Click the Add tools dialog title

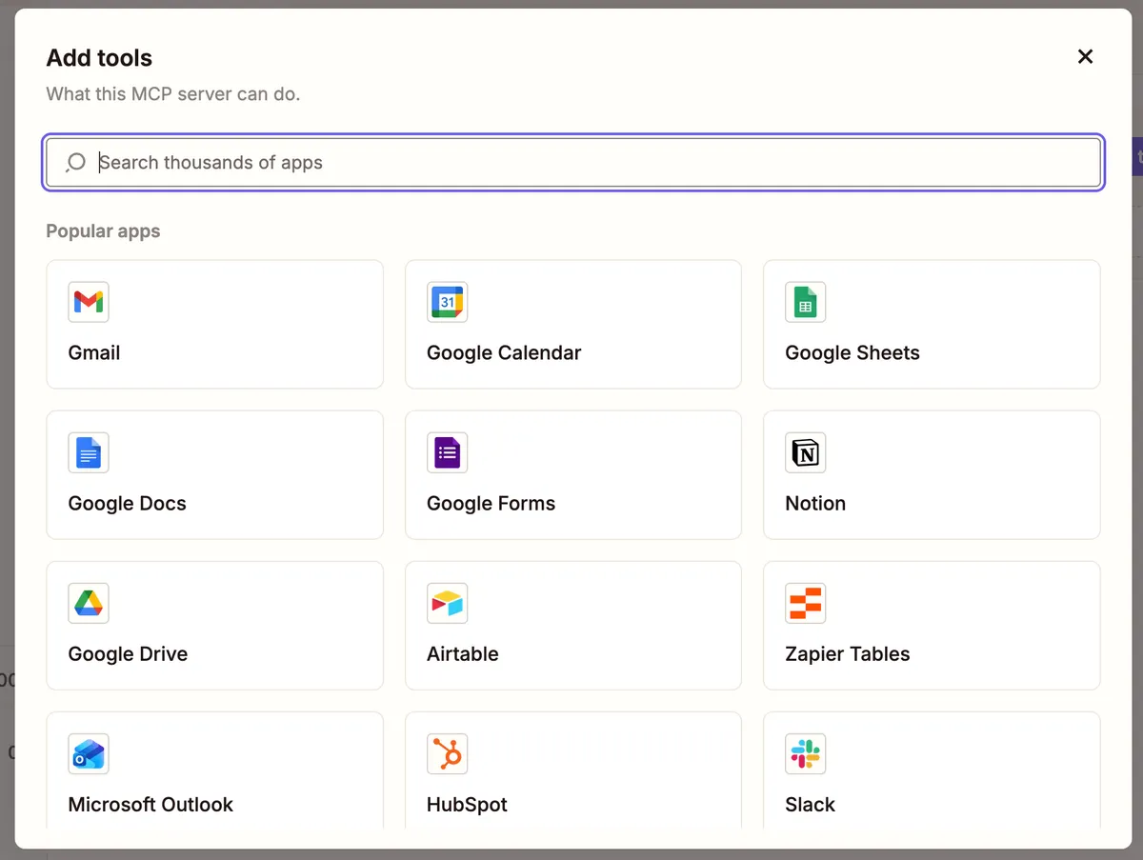(99, 58)
